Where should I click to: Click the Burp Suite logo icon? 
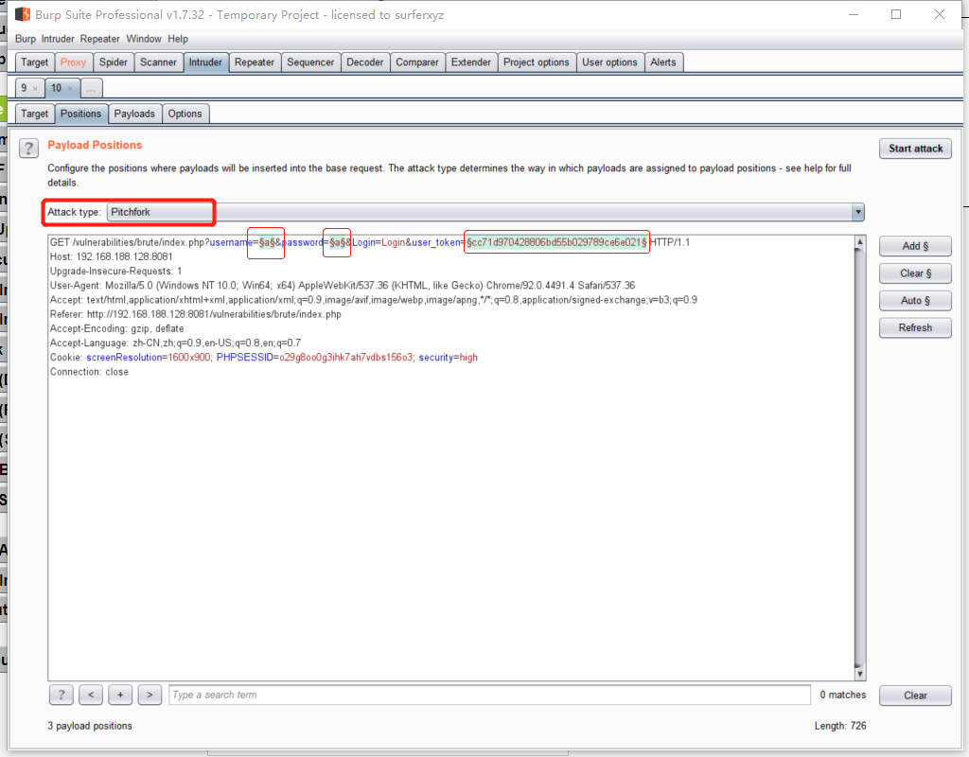point(23,14)
